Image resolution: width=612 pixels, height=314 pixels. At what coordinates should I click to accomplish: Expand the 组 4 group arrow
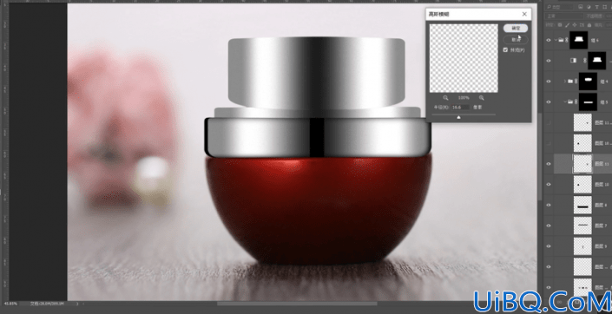(565, 82)
